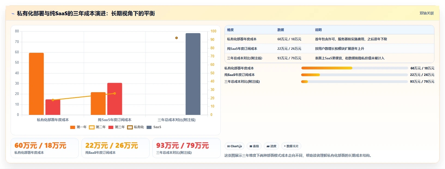Click the x-axis label 三年总成本对比(附注线) under the chart

click(177, 120)
